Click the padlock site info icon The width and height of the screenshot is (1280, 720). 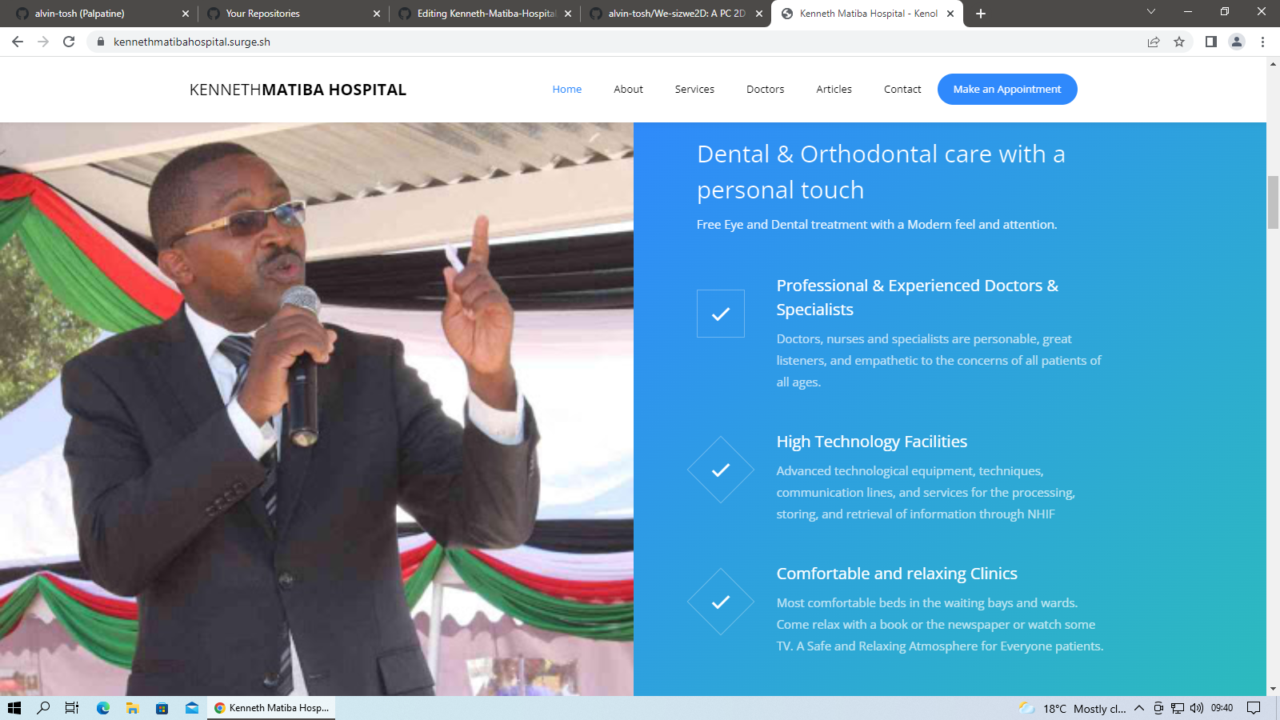pyautogui.click(x=101, y=42)
